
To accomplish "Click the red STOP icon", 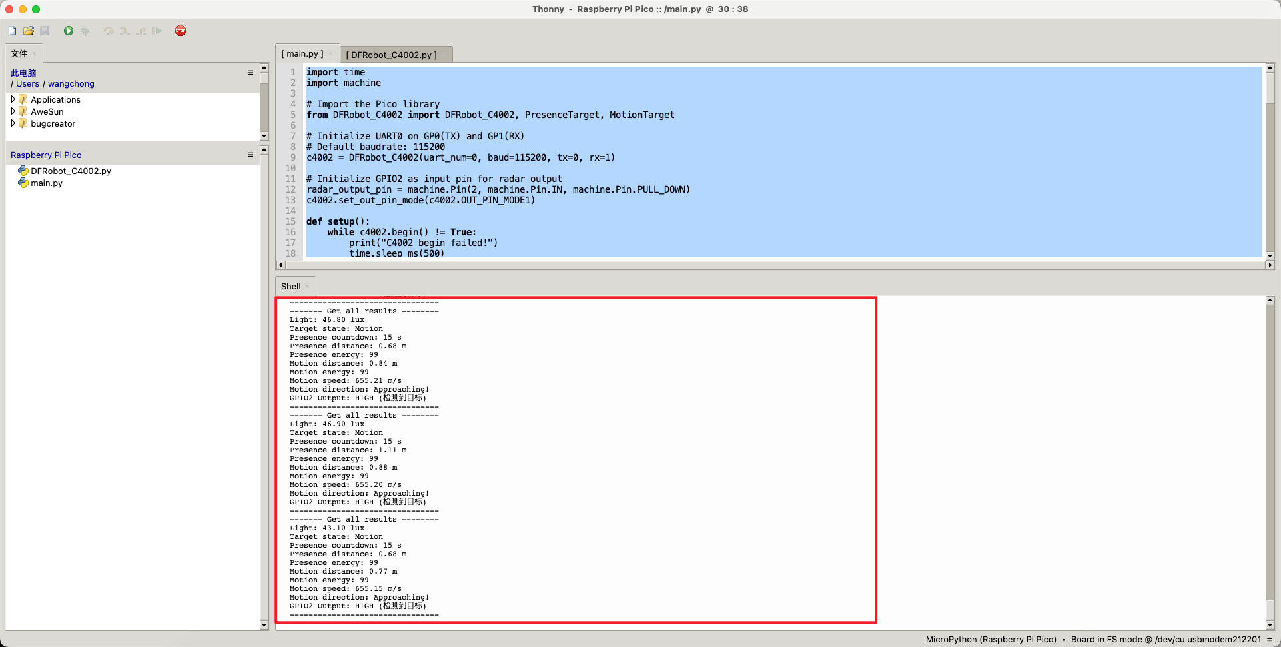I will pos(181,31).
